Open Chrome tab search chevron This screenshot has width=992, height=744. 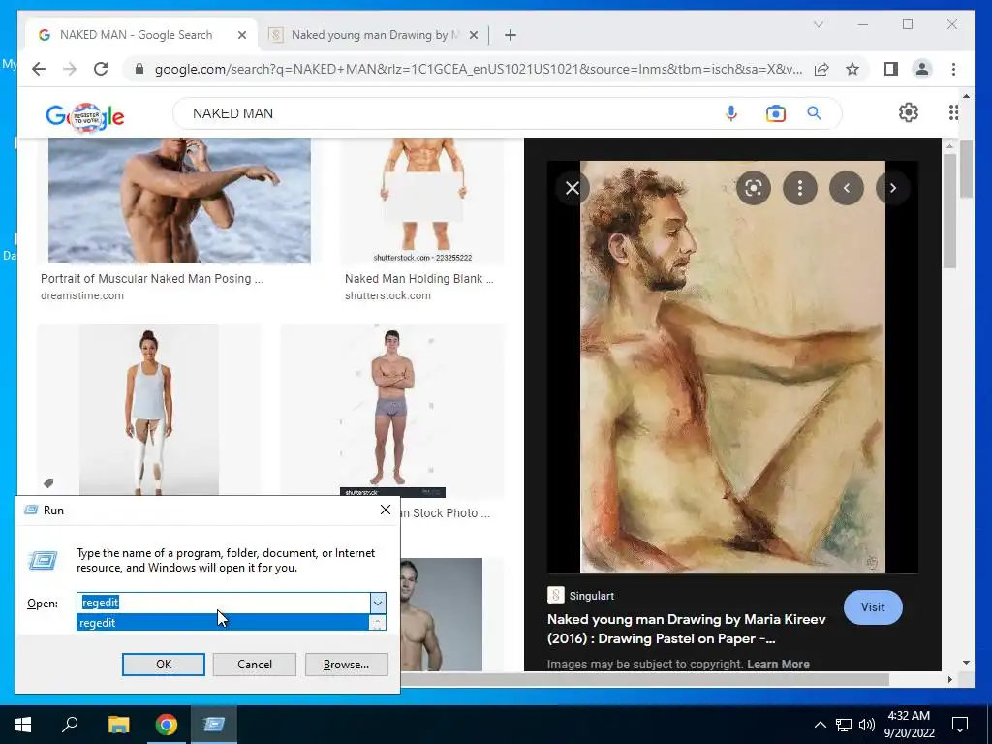click(818, 24)
